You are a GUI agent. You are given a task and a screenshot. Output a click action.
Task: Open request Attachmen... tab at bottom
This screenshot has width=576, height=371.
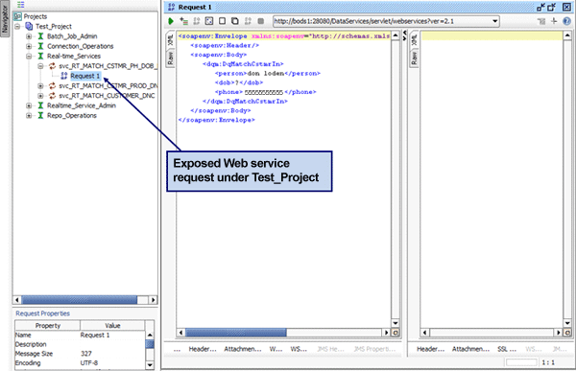(243, 349)
